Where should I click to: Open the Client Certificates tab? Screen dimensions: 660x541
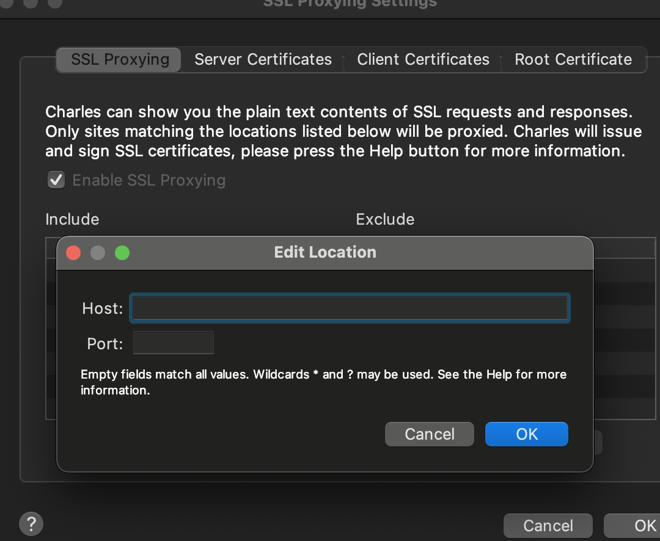coord(423,60)
